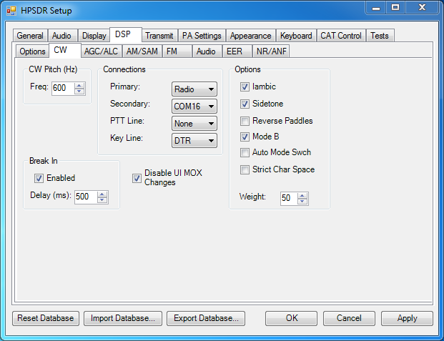Minimize the HPSDR Setup window

376,8
